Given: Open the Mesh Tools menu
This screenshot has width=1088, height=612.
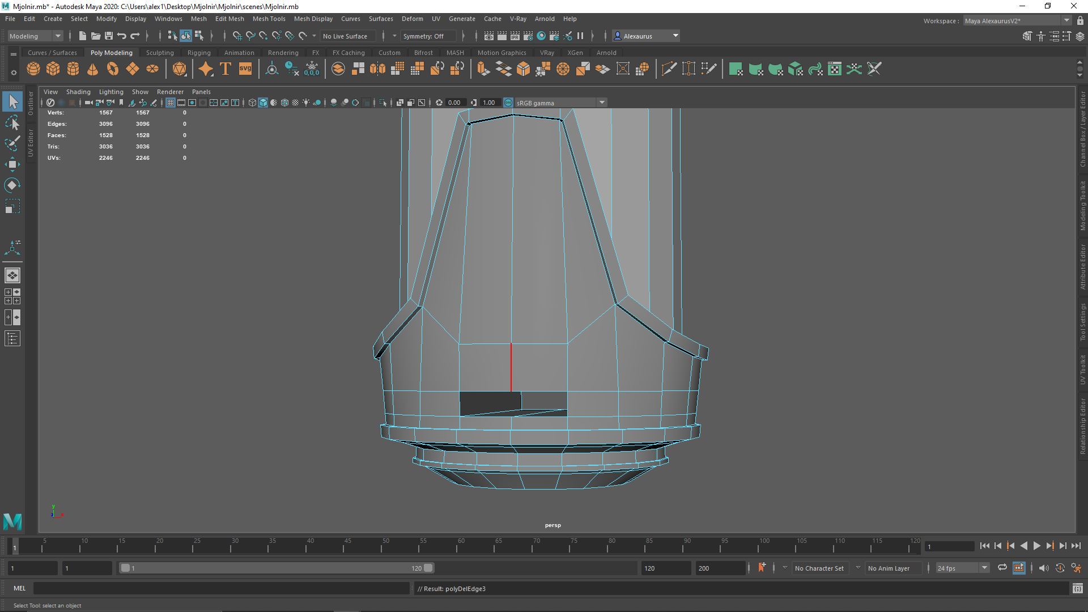Looking at the screenshot, I should tap(269, 19).
